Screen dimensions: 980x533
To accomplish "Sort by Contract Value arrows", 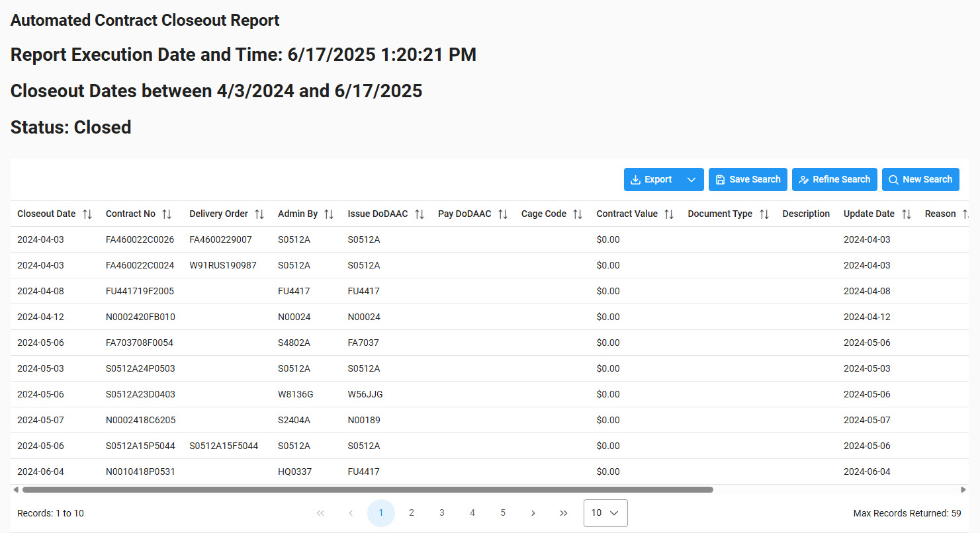I will [x=669, y=214].
